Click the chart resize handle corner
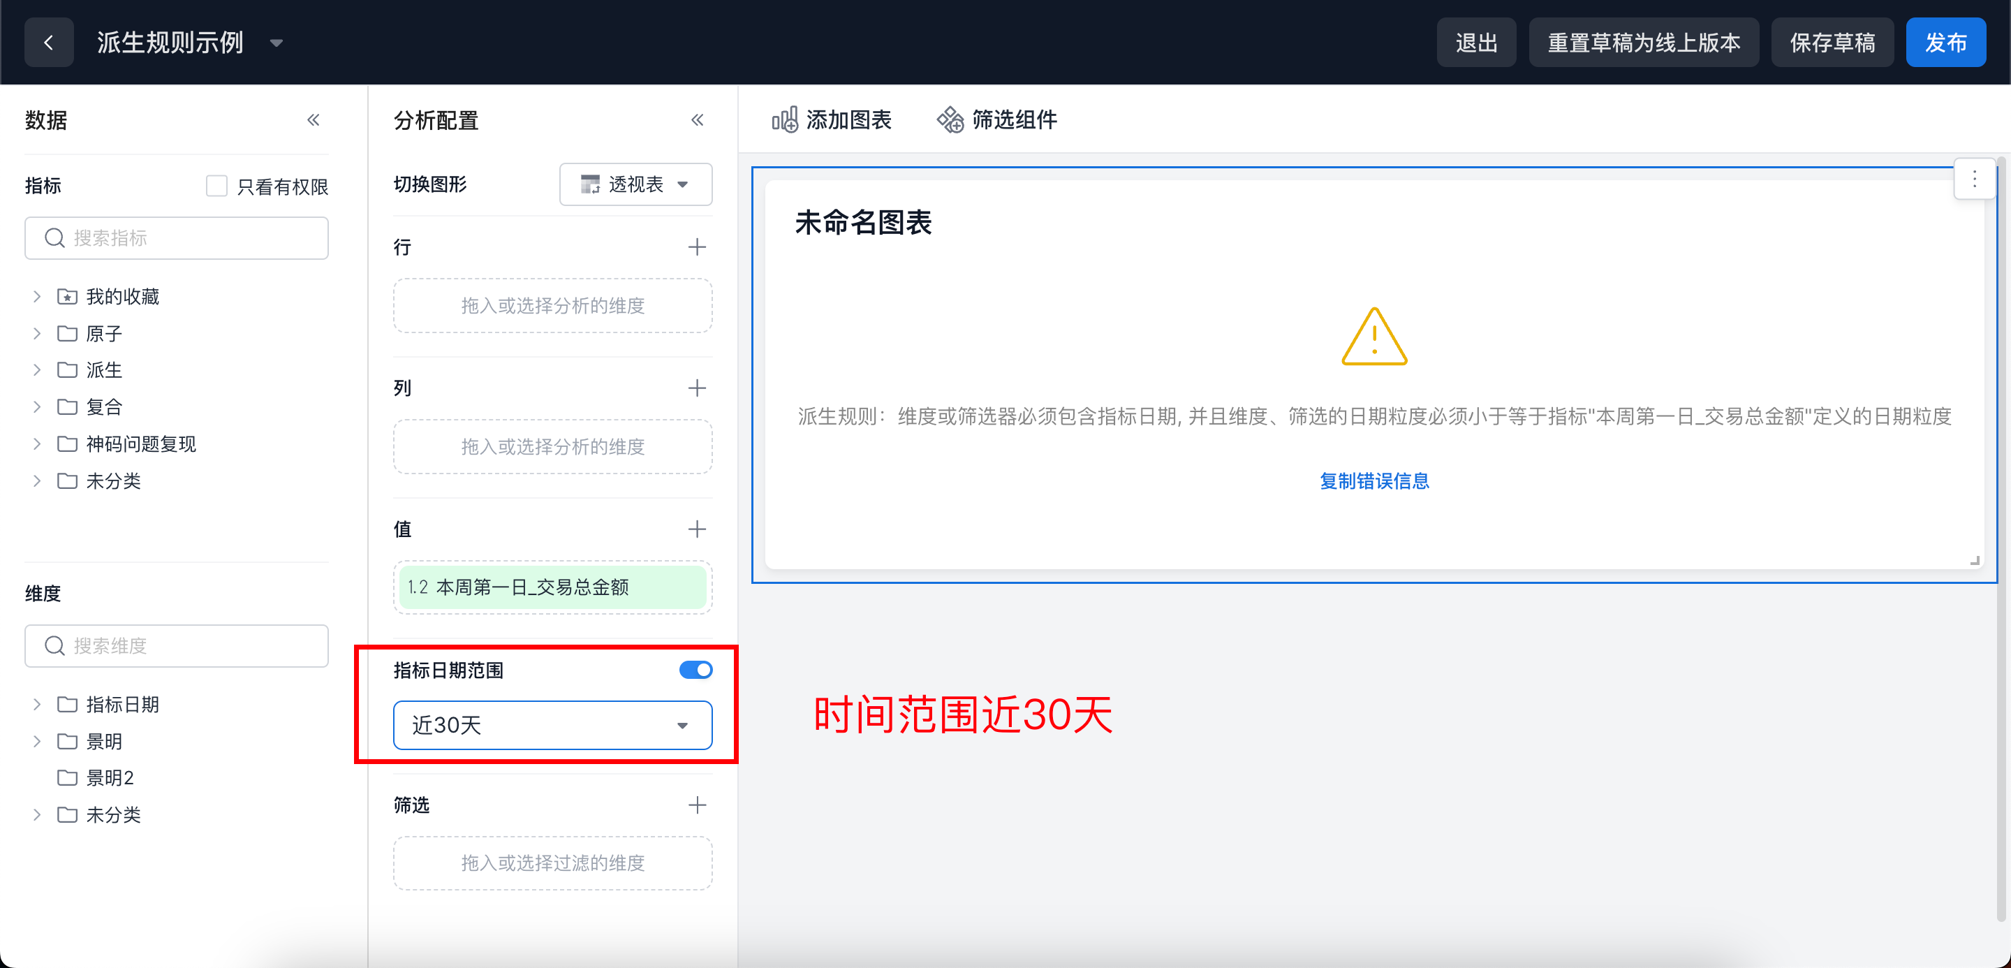 (x=1974, y=559)
